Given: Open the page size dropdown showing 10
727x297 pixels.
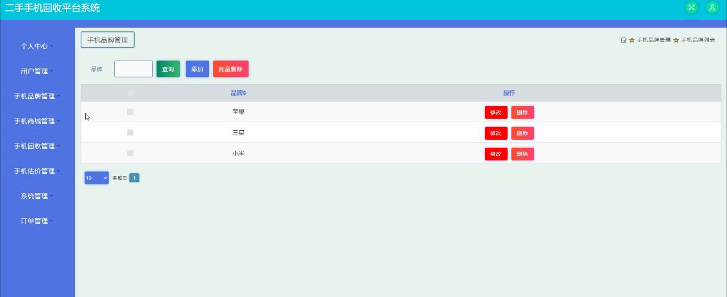Looking at the screenshot, I should tap(96, 178).
